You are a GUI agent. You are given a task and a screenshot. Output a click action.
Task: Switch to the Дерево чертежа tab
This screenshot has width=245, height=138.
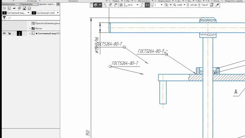[47, 4]
